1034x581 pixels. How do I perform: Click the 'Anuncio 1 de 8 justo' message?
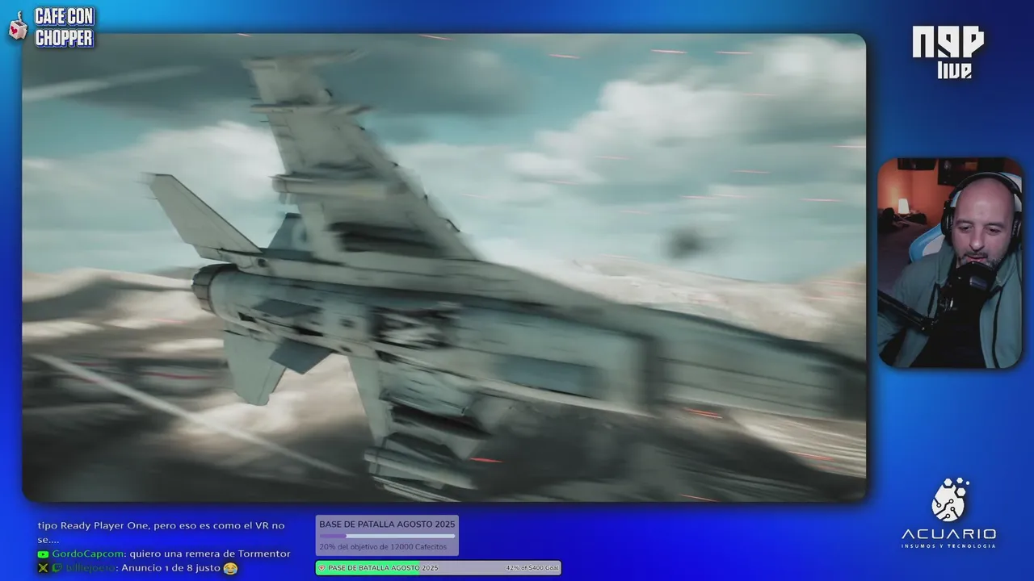tap(171, 568)
